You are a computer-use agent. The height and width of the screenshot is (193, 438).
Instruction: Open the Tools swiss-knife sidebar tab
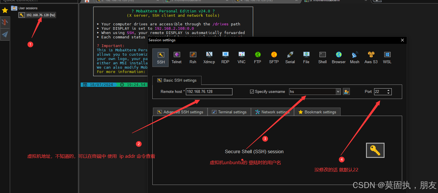(x=5, y=23)
